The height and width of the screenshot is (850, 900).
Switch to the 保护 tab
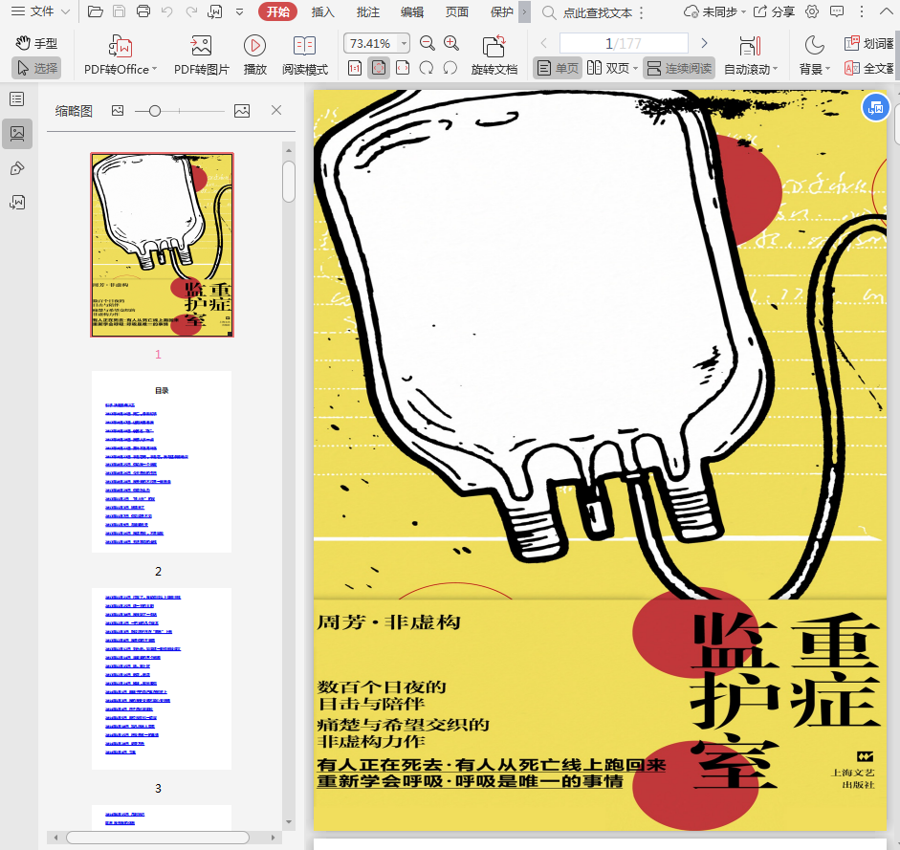(502, 11)
